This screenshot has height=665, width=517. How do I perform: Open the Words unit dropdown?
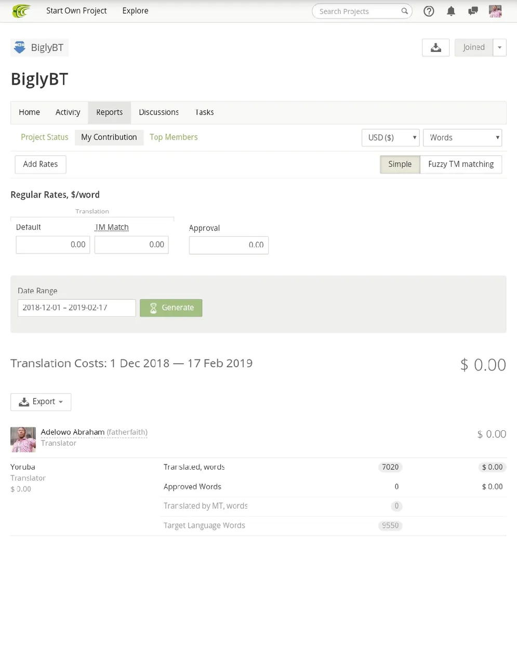(x=462, y=138)
